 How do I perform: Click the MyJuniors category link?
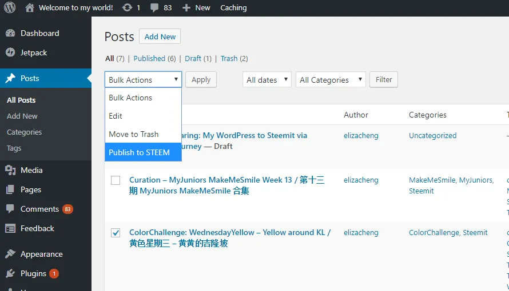coord(476,180)
